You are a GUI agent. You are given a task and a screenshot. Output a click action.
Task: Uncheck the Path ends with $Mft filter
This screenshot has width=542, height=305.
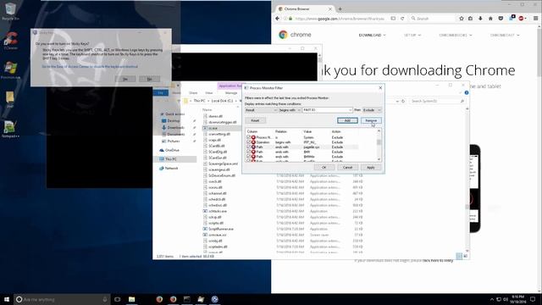(248, 152)
